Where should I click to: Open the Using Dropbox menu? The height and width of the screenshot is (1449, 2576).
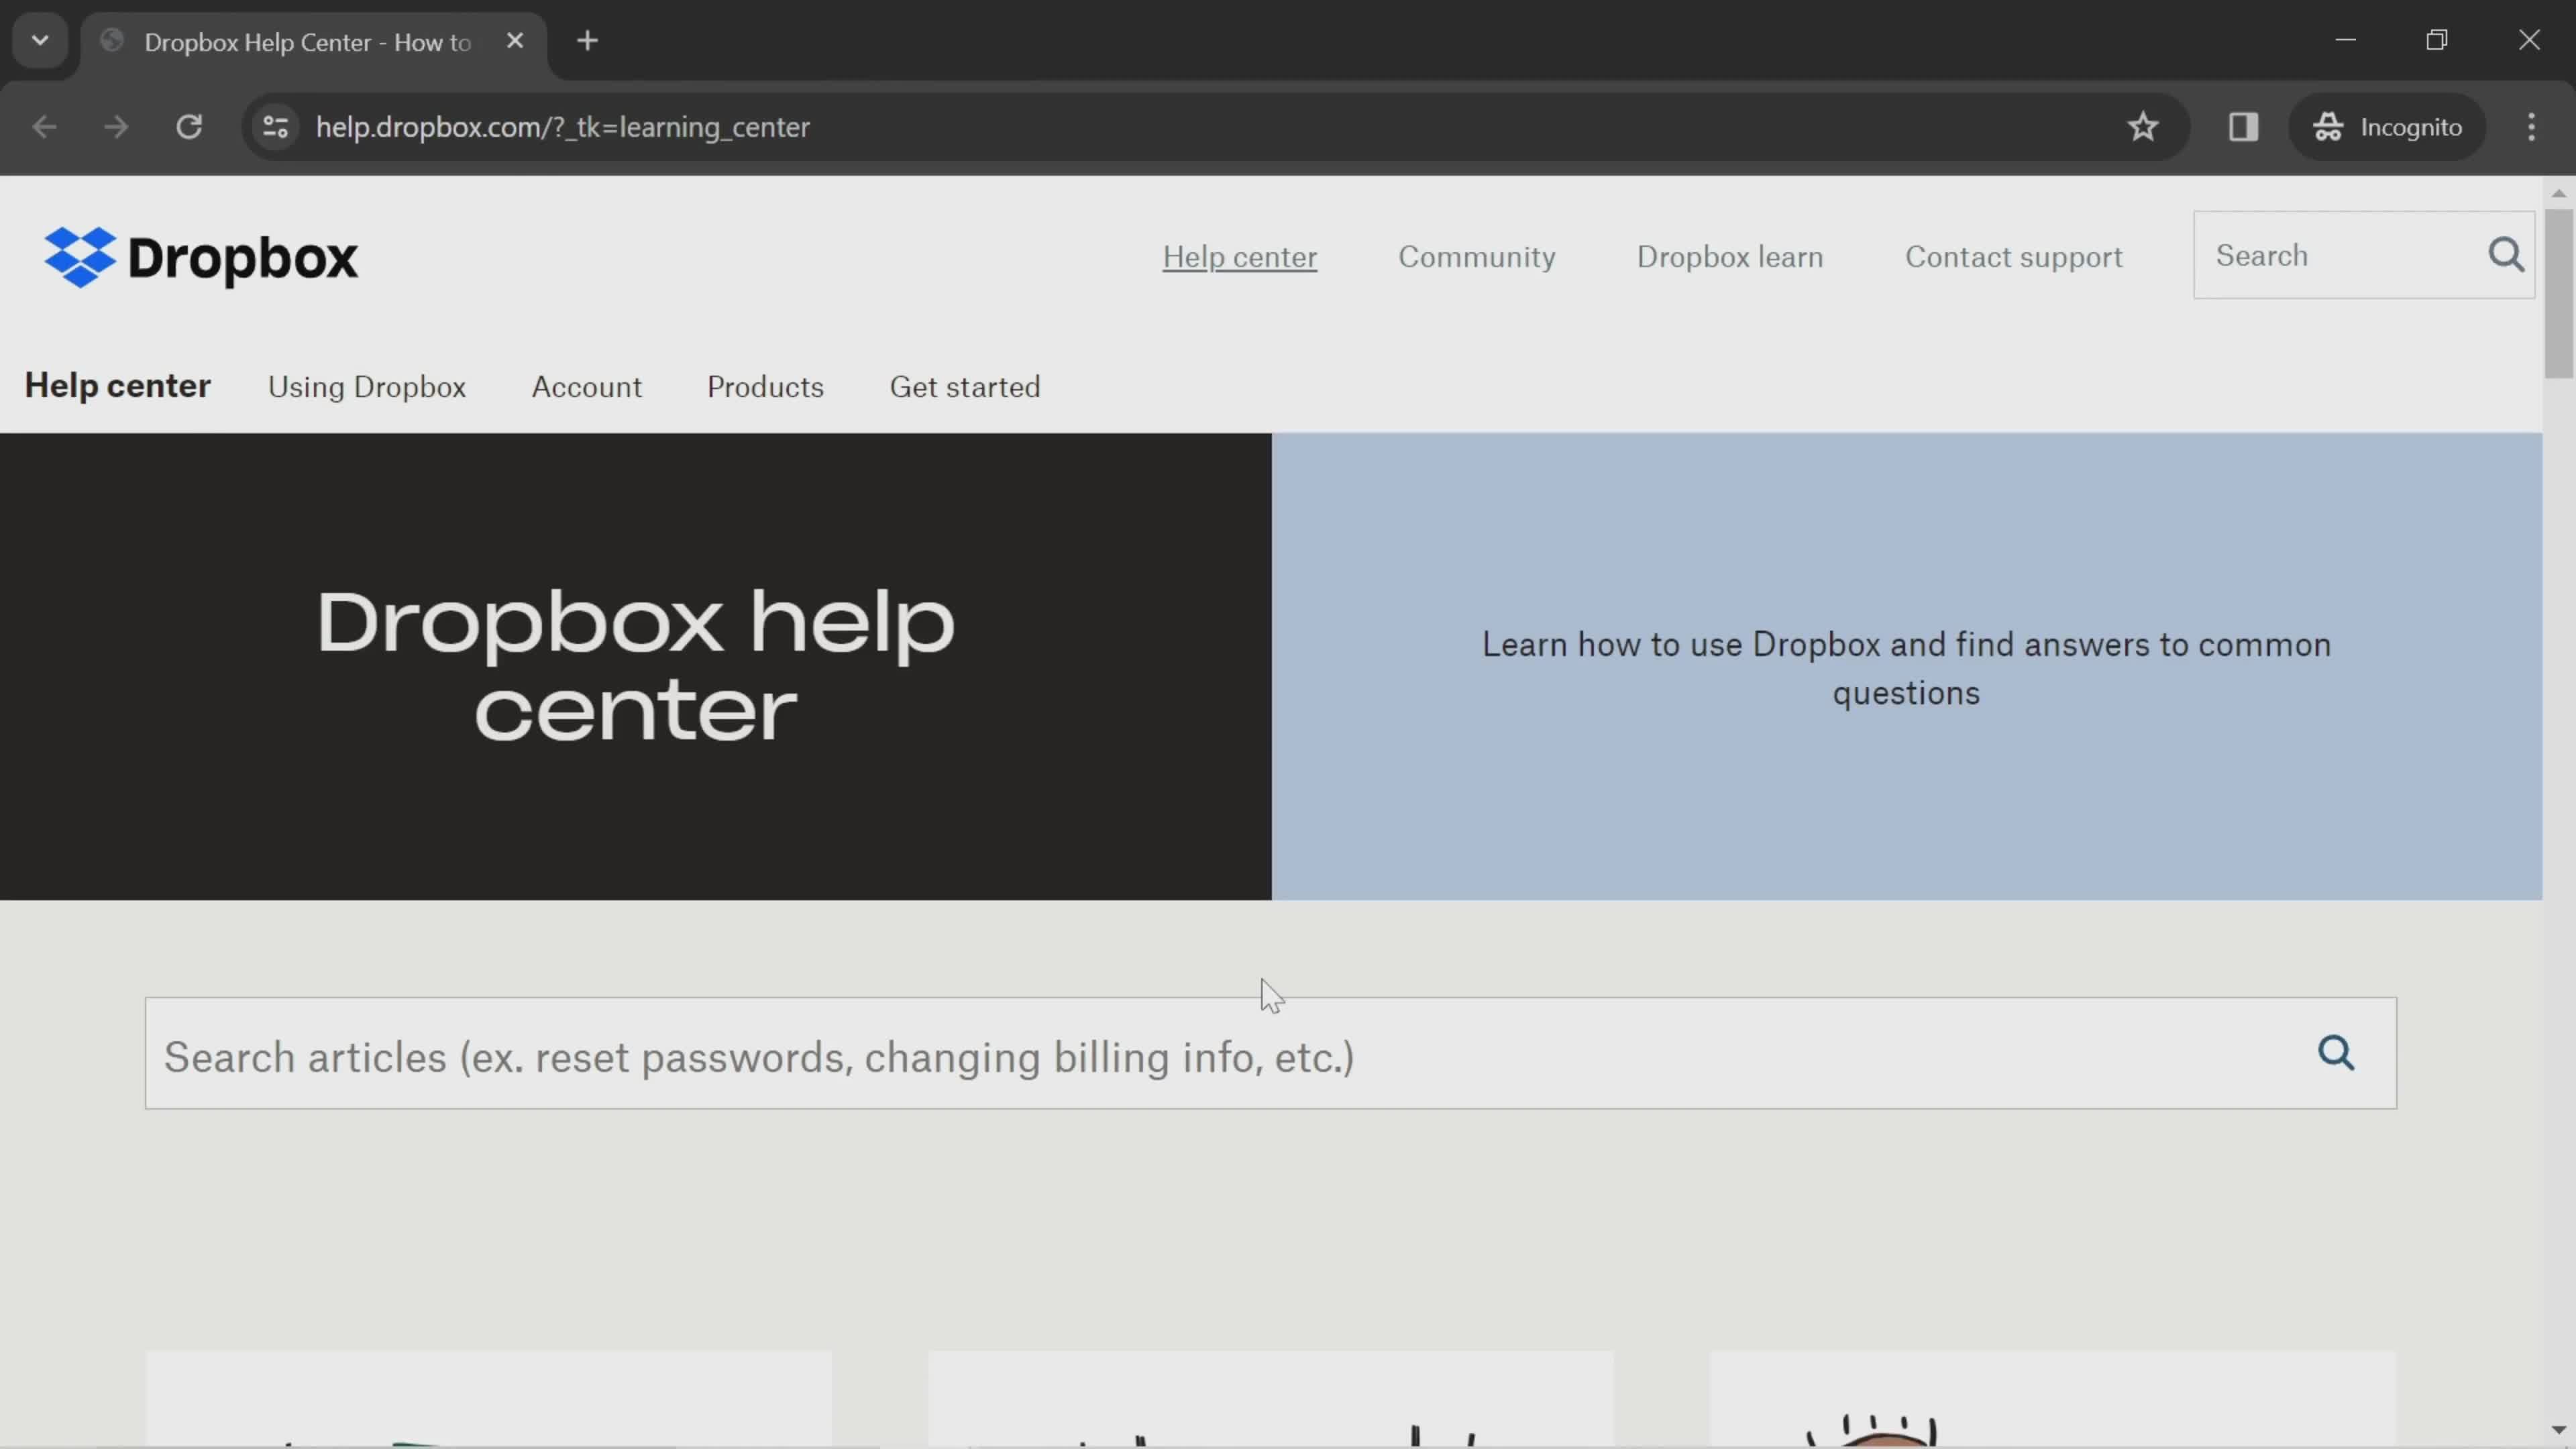click(367, 387)
